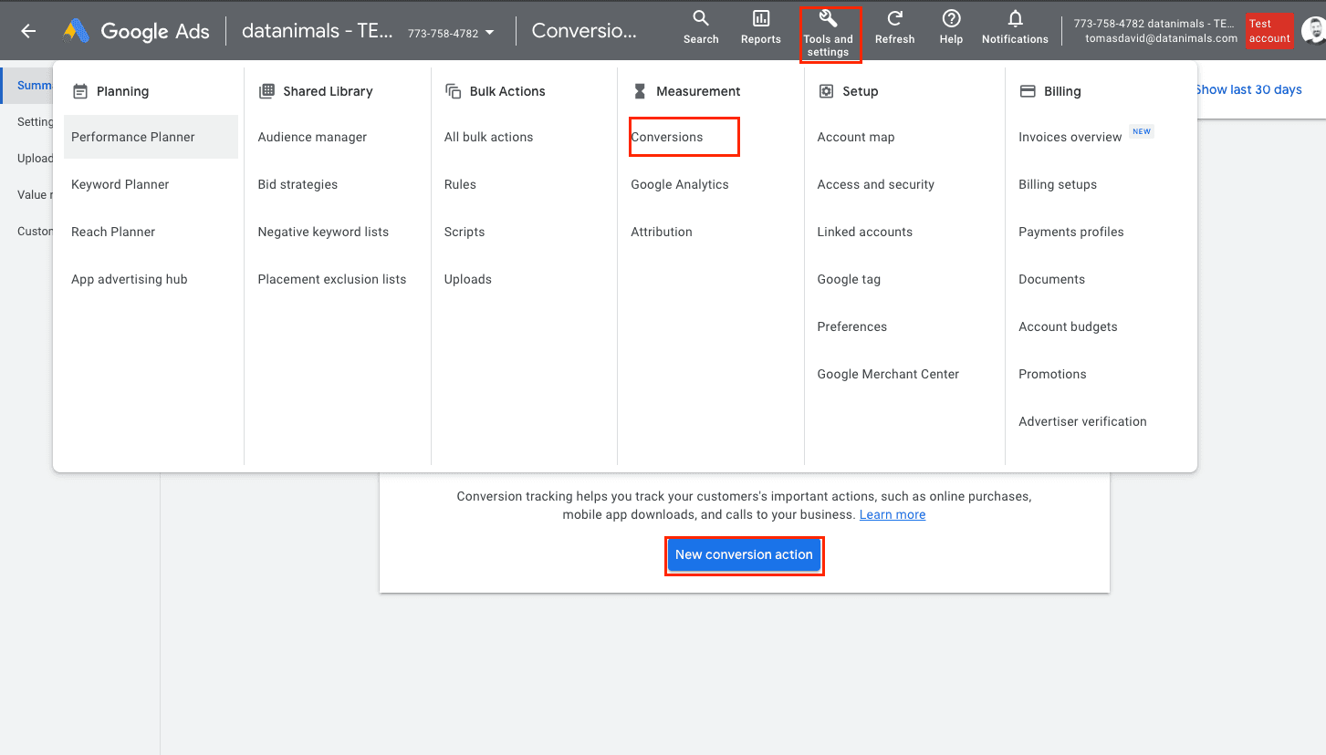
Task: Click the Planning section icon
Action: [80, 91]
